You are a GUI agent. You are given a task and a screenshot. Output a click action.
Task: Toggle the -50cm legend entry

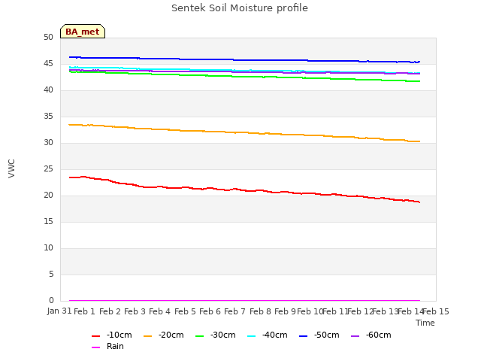tap(319, 335)
